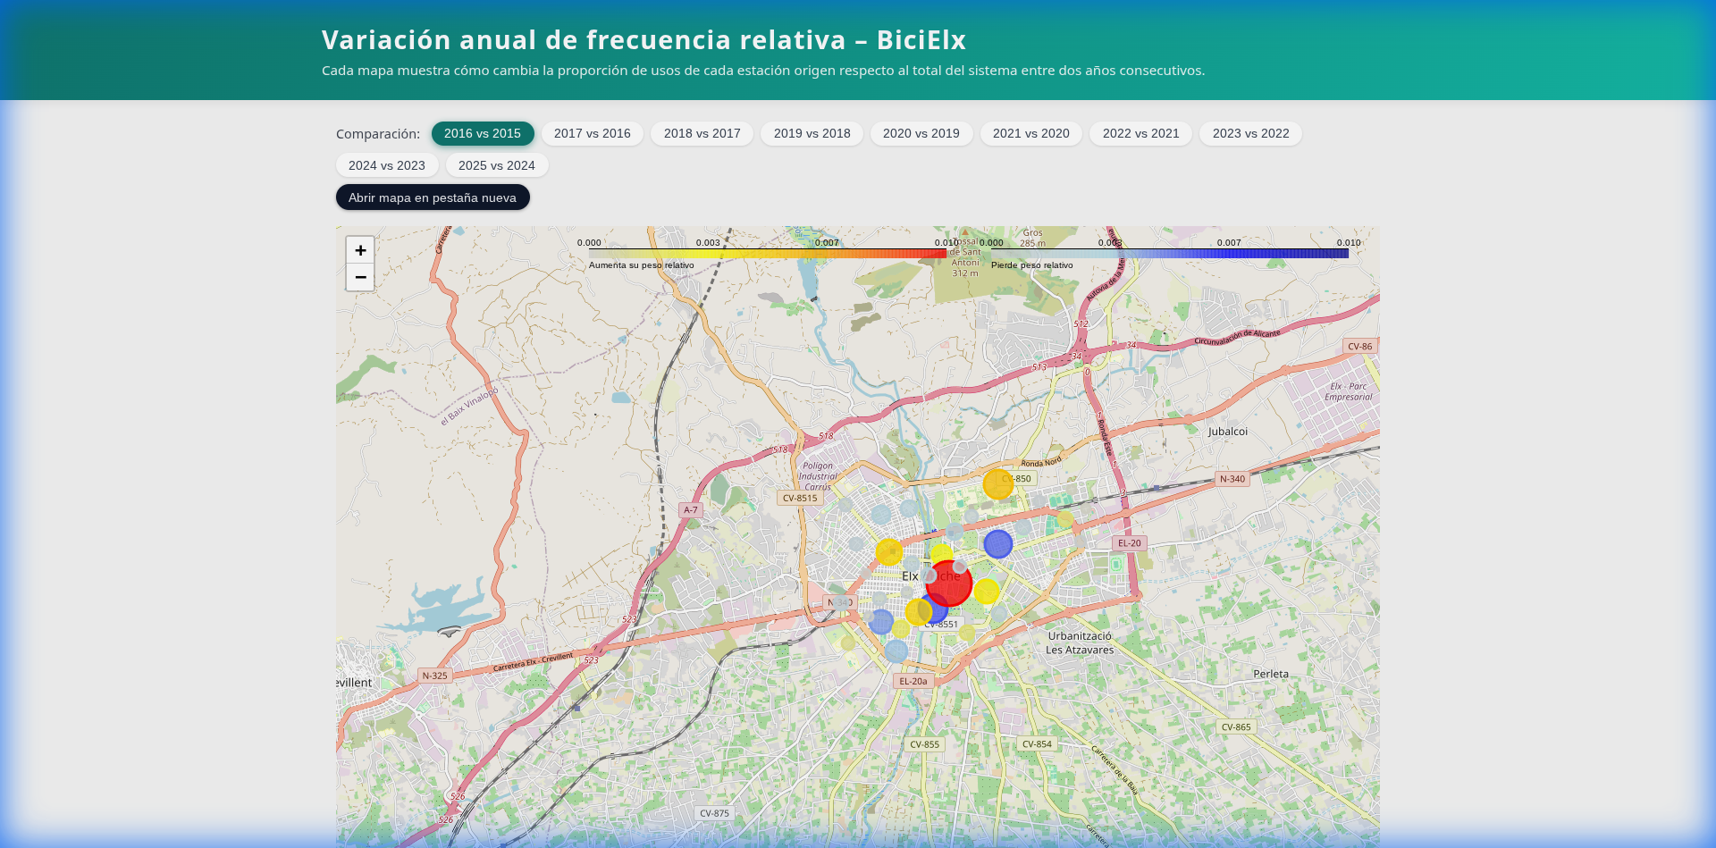Click the Urbanització Les Atzavares label
Image resolution: width=1716 pixels, height=848 pixels.
coord(1080,642)
